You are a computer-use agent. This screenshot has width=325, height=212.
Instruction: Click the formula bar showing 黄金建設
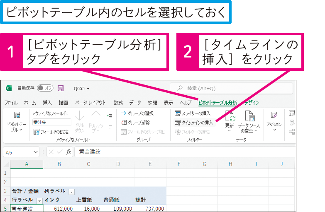[x=185, y=152]
